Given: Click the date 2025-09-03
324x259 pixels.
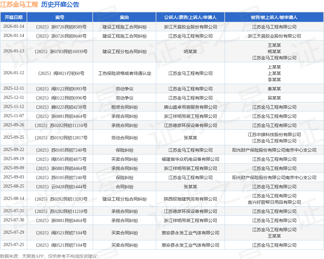Looking at the screenshot, I should [x=14, y=177].
